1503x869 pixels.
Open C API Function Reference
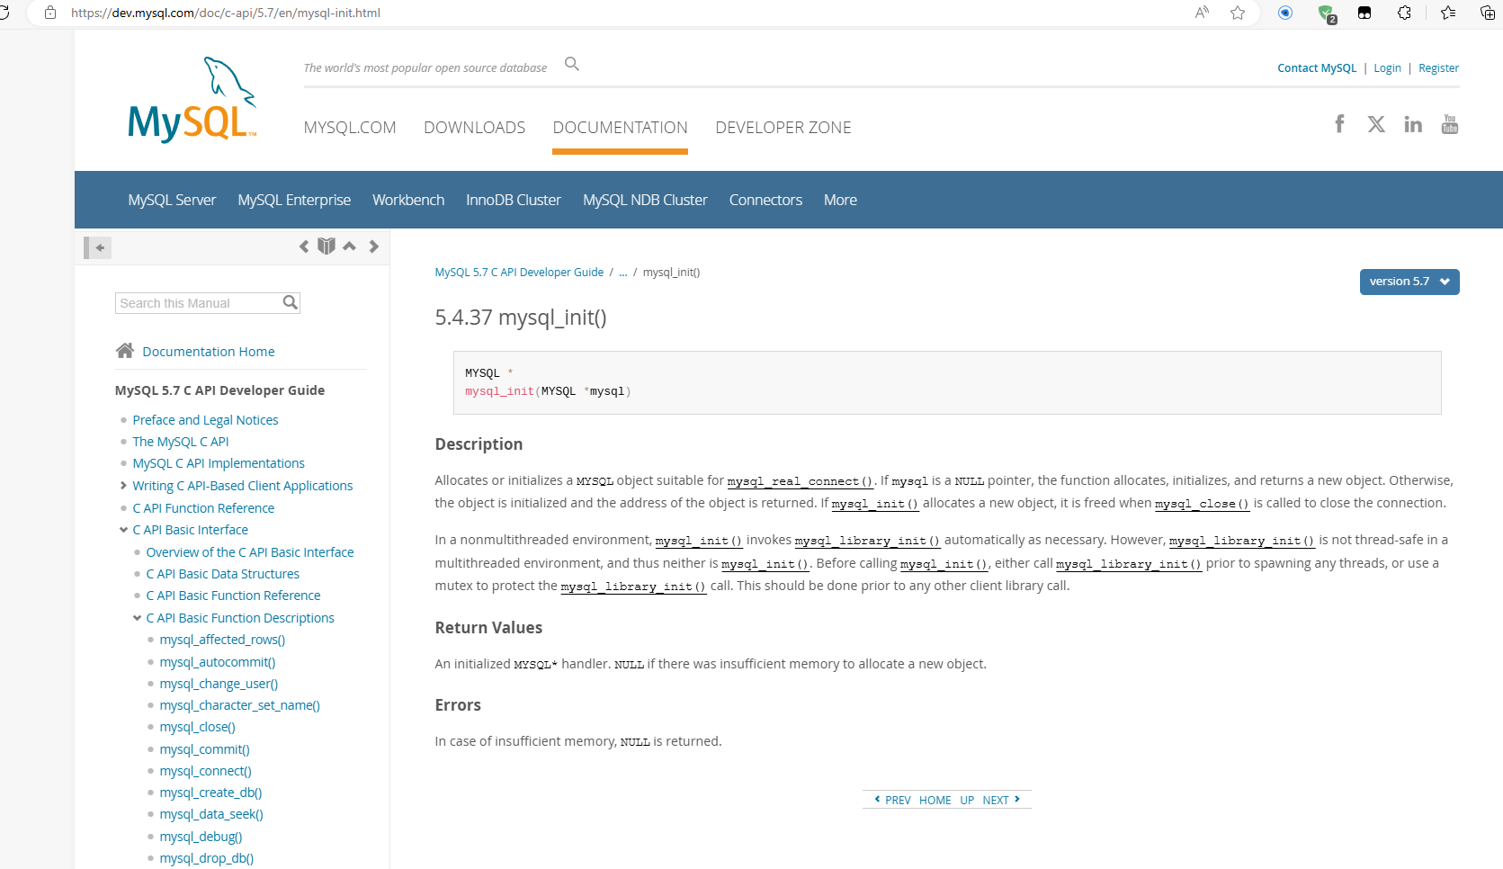(x=203, y=508)
